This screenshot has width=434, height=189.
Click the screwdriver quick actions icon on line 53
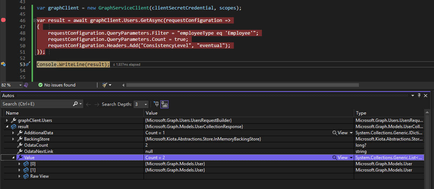(x=27, y=64)
